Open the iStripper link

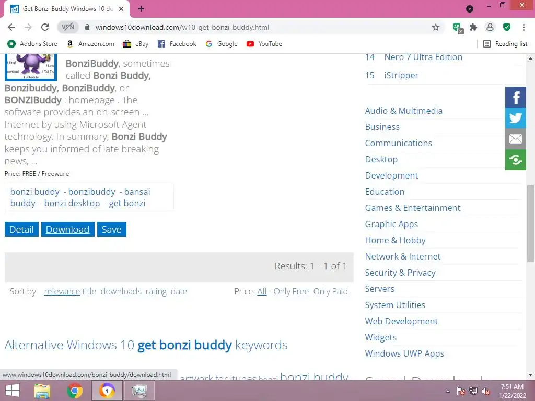pyautogui.click(x=401, y=75)
